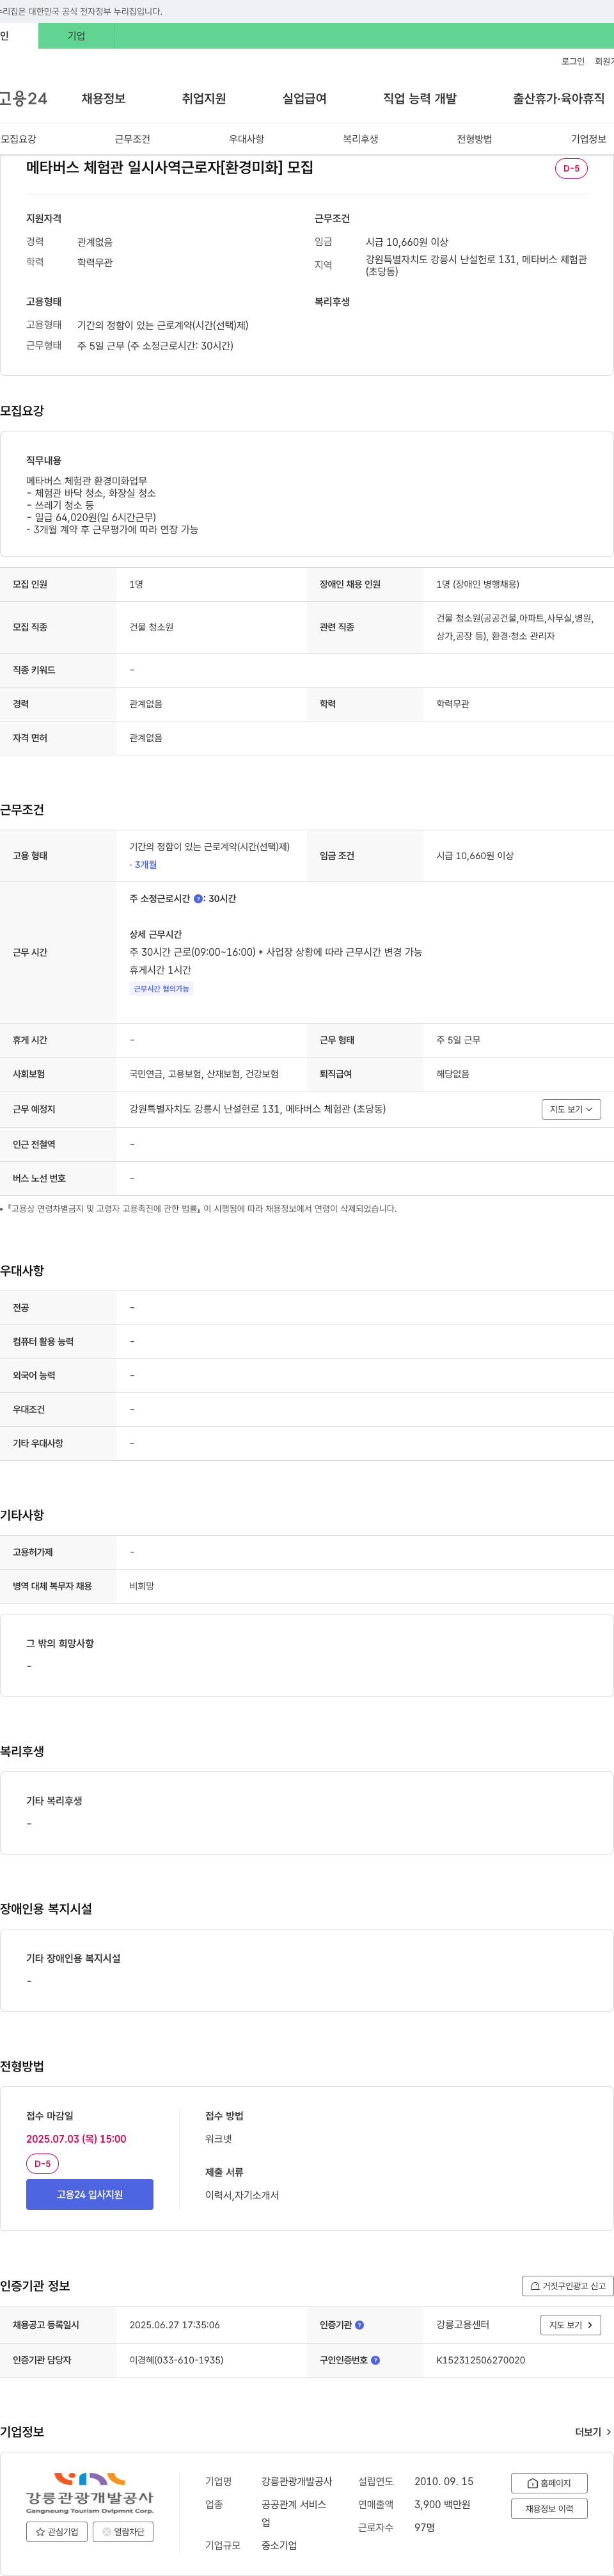Click the 2010. 09. 15 설립연도 value

445,2482
